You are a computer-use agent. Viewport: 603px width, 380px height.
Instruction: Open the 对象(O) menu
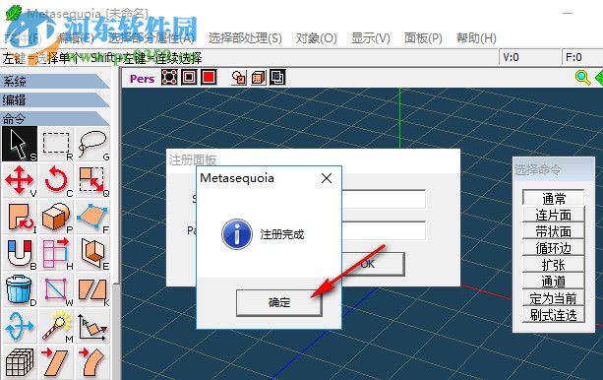tap(317, 37)
